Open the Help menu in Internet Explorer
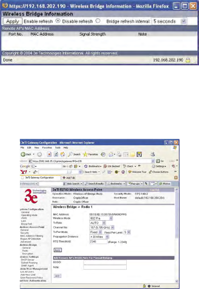The height and width of the screenshot is (289, 199). point(66,148)
